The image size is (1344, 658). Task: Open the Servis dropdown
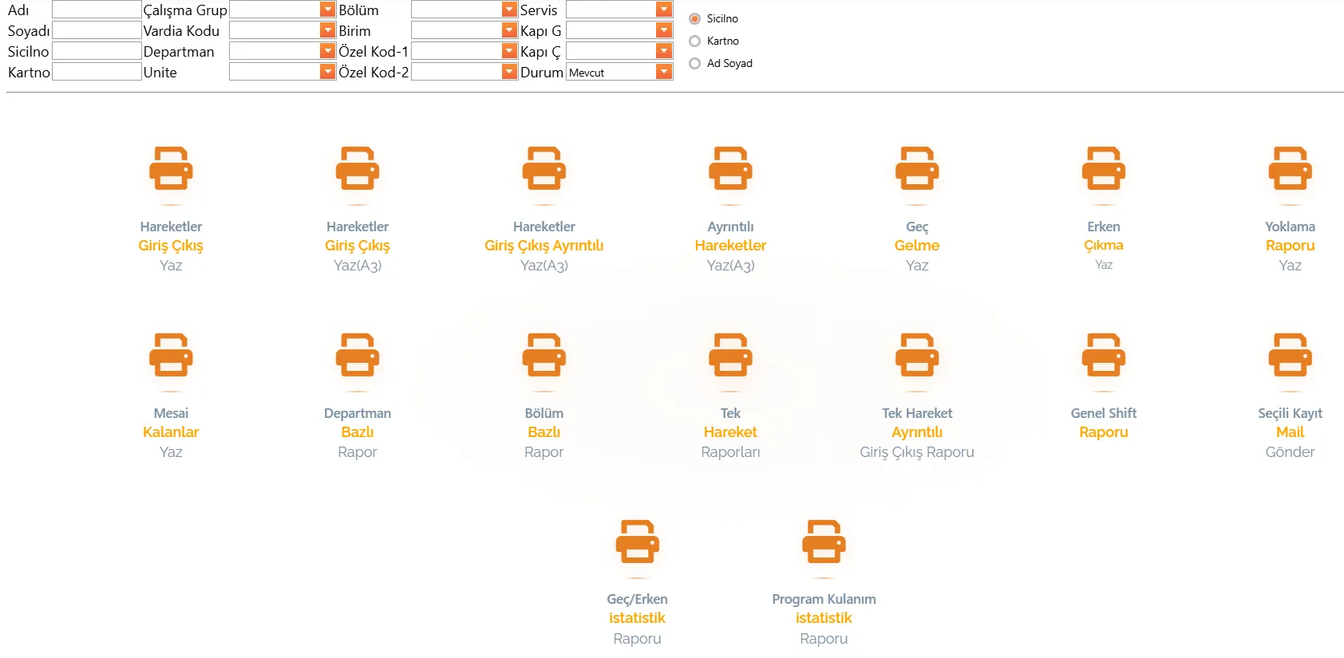point(663,10)
